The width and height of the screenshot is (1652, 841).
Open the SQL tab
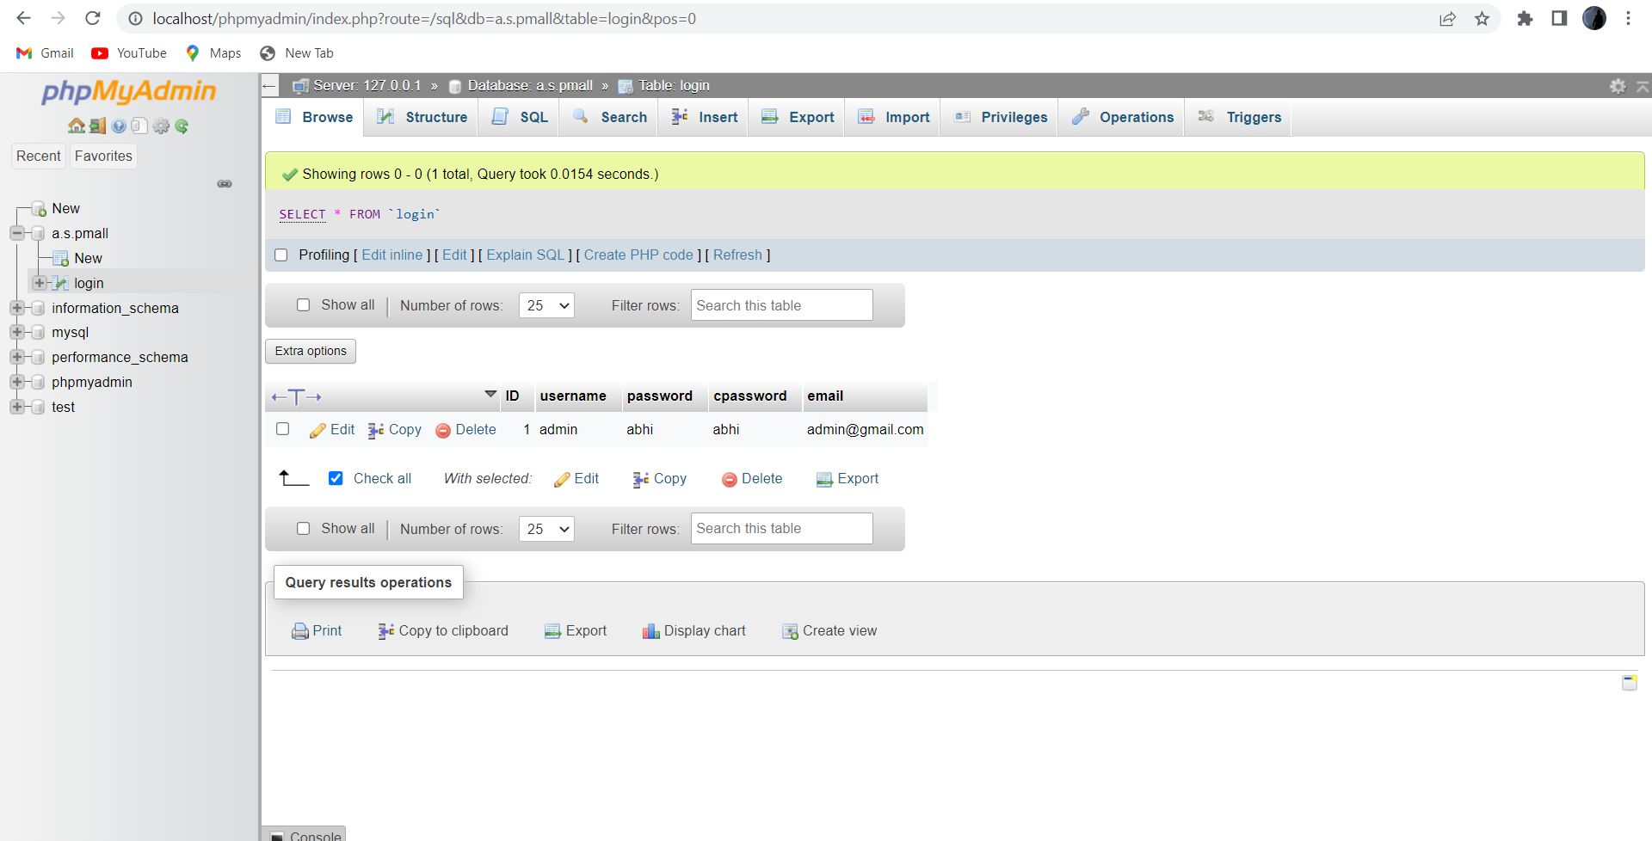520,117
